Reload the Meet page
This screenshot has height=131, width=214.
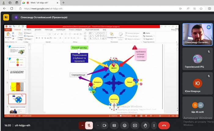coord(17,9)
